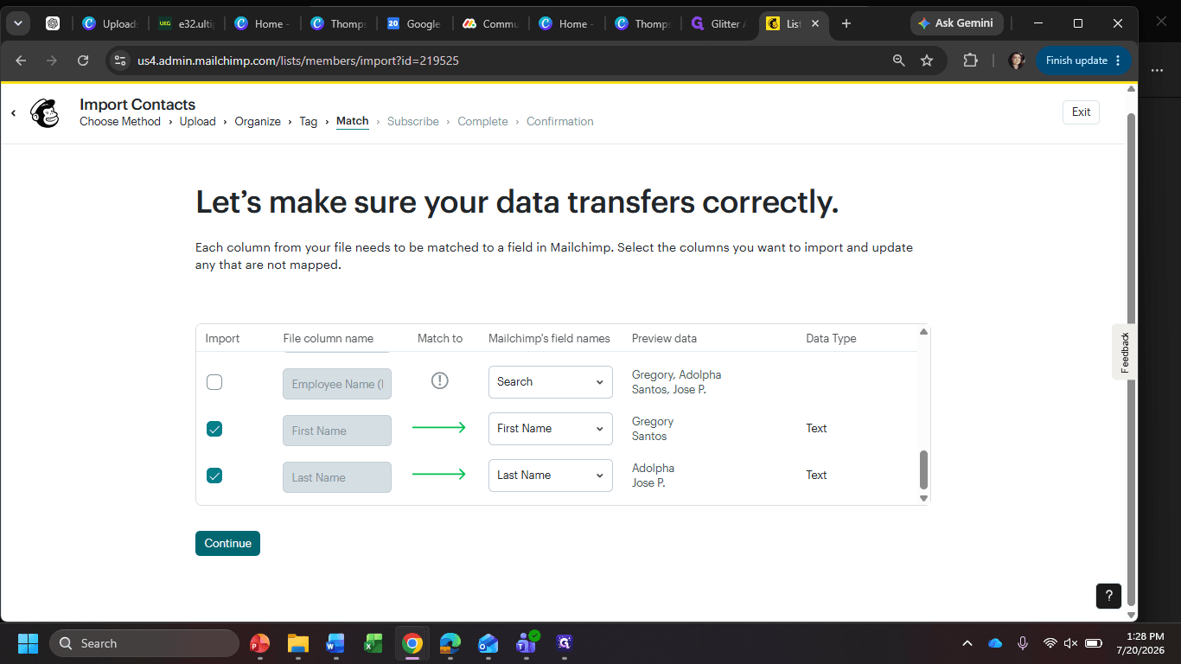The image size is (1181, 664).
Task: Open the Search field dropdown for Employee Name
Action: click(551, 382)
